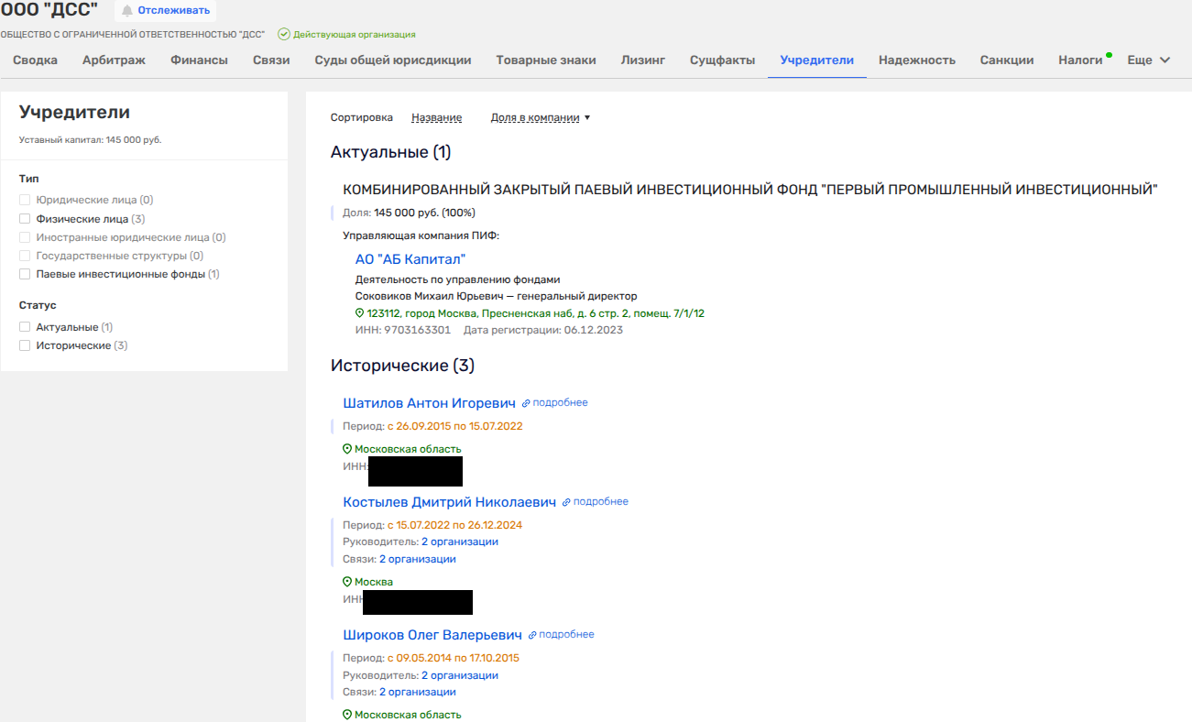Enable Паевые инвестиционные фонды checkbox
The width and height of the screenshot is (1192, 722).
(25, 274)
